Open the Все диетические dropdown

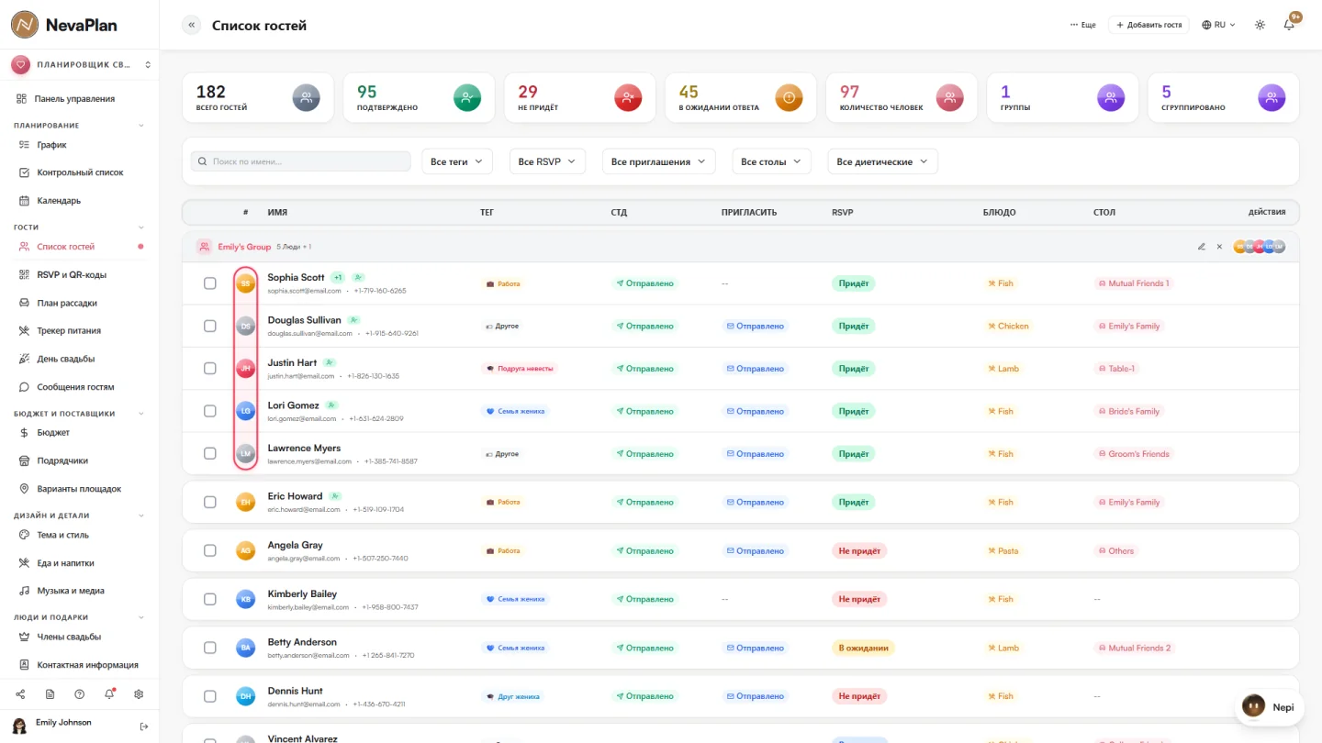pos(882,161)
